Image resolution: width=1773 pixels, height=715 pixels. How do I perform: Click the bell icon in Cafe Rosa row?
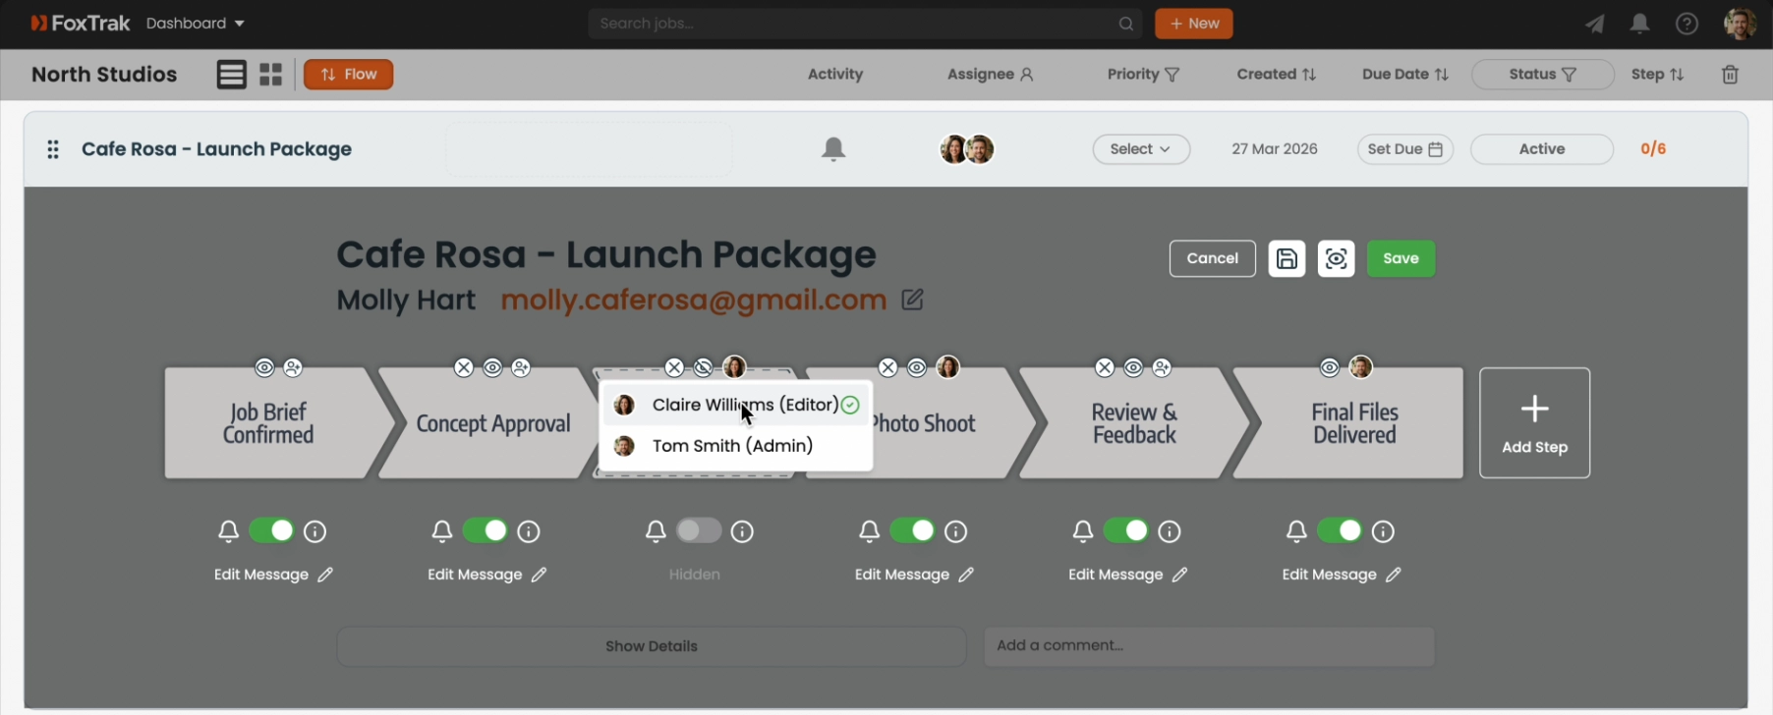click(x=833, y=149)
